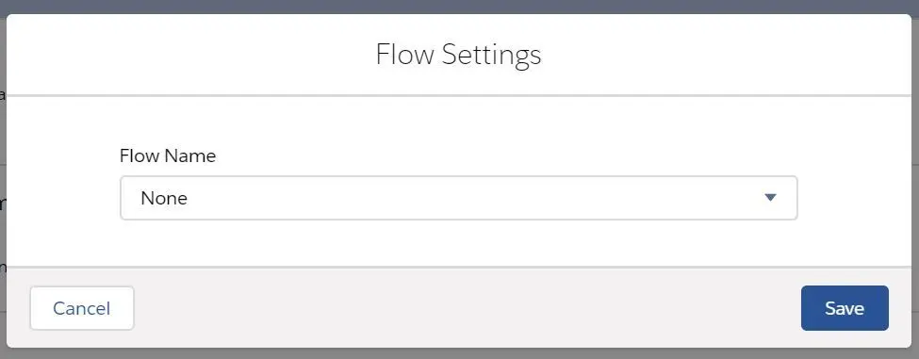Focus the Flow Name picklist field

point(458,198)
